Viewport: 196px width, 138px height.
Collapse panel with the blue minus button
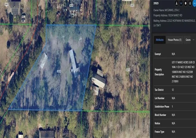pyautogui.click(x=194, y=3)
